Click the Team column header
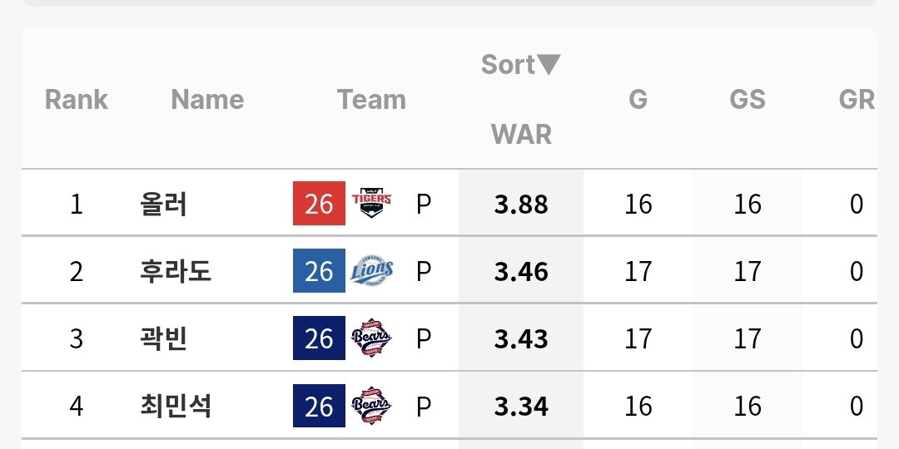The image size is (899, 449). point(371,100)
